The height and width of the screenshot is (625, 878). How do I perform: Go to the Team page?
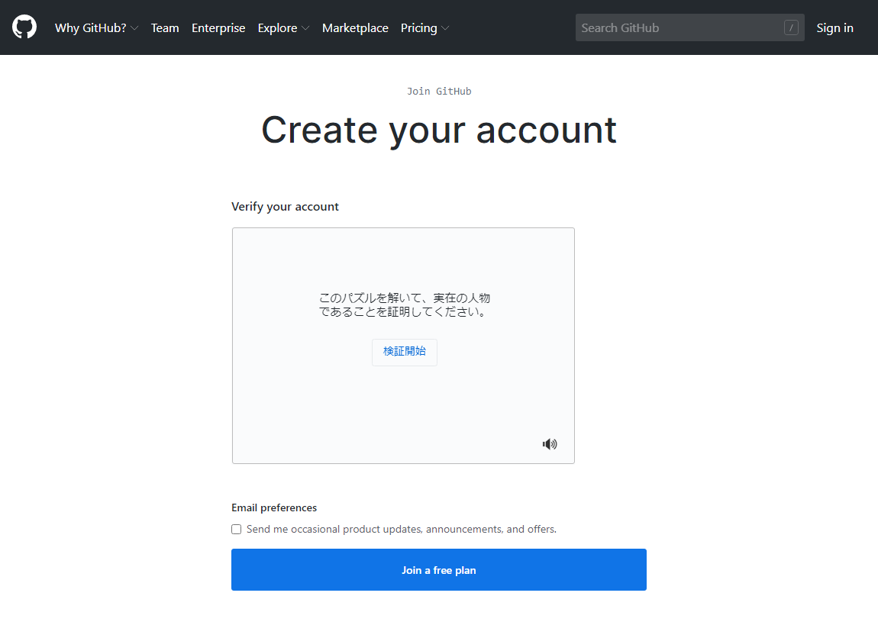[165, 28]
